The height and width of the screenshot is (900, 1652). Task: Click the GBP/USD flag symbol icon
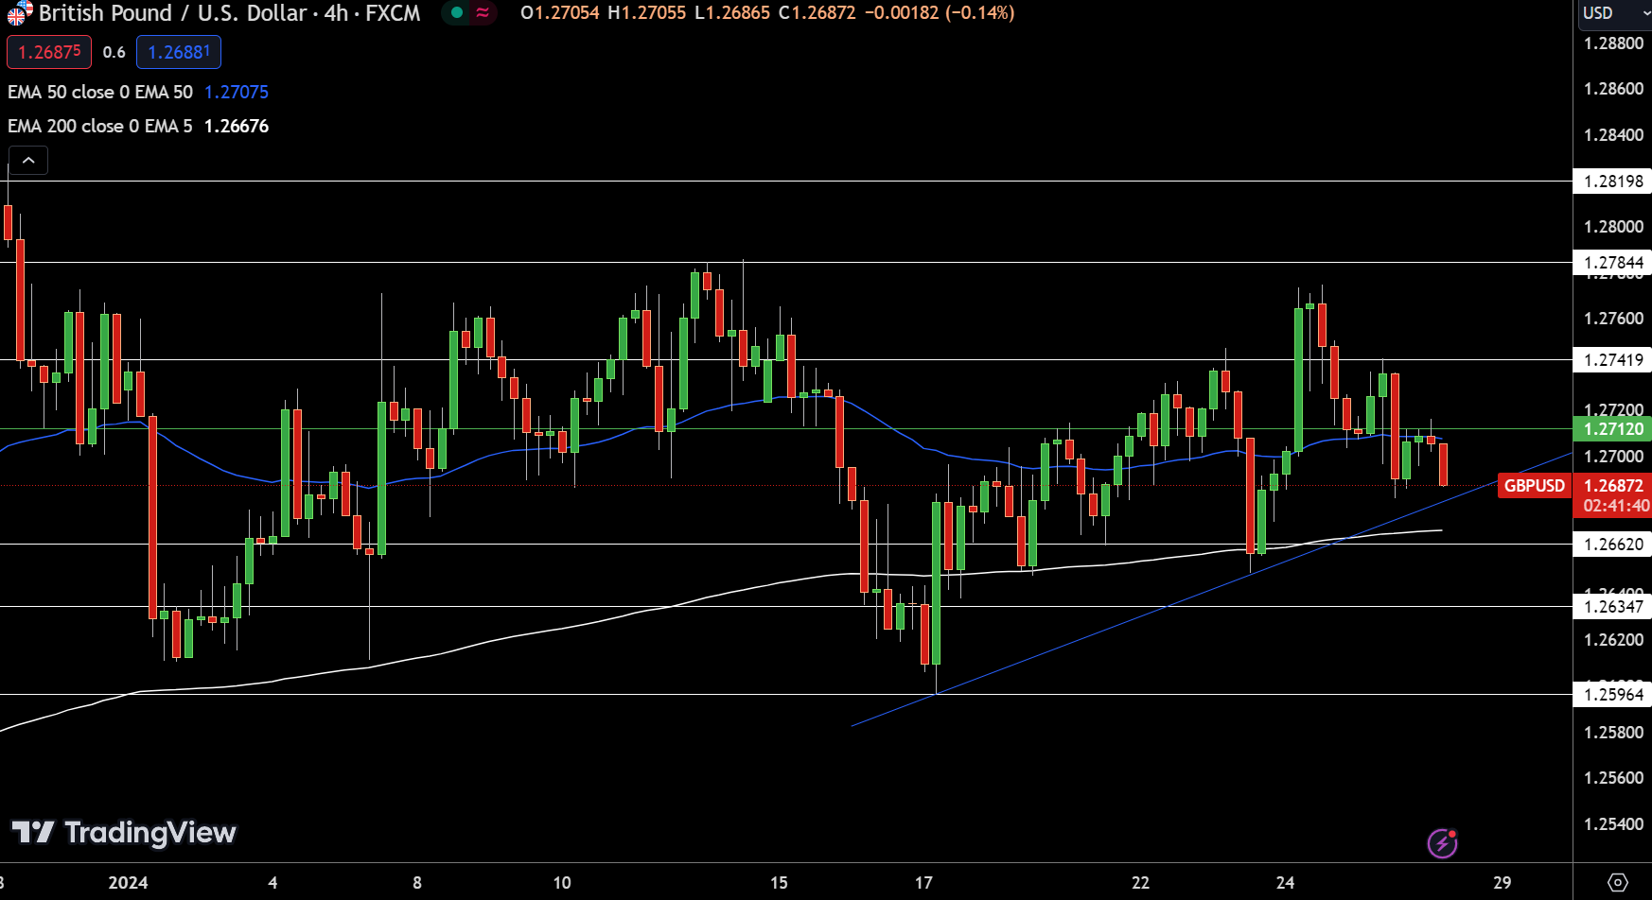(20, 13)
